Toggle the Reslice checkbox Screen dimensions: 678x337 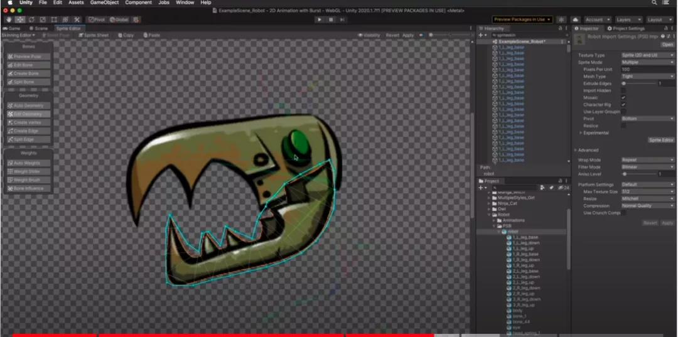(x=623, y=126)
